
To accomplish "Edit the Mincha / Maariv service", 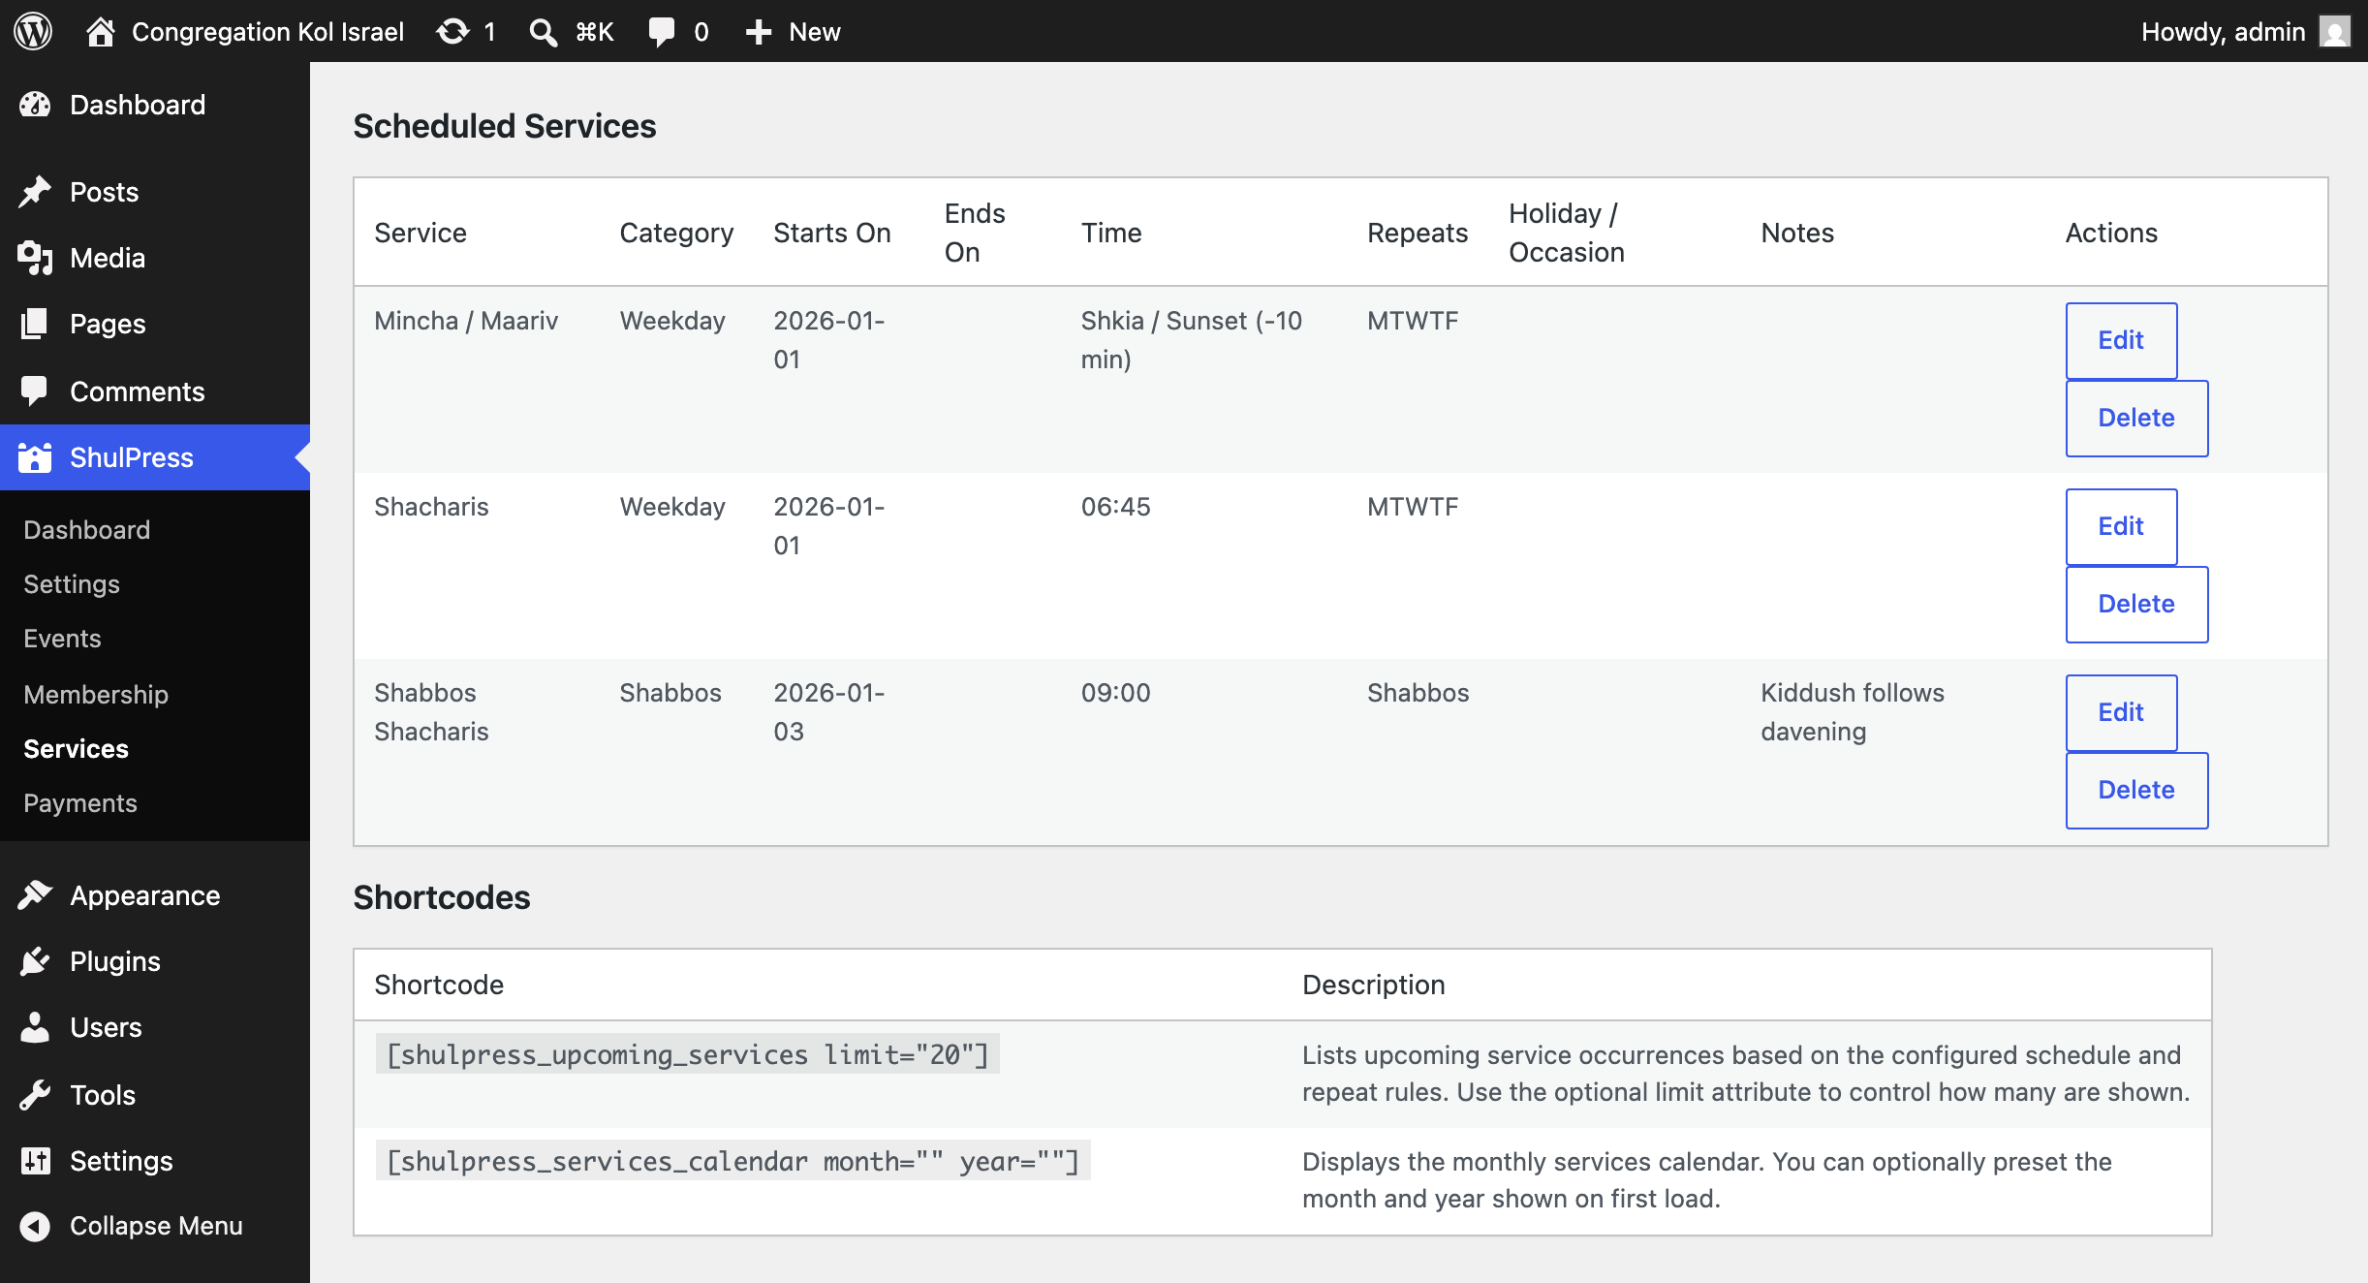I will click(x=2121, y=340).
